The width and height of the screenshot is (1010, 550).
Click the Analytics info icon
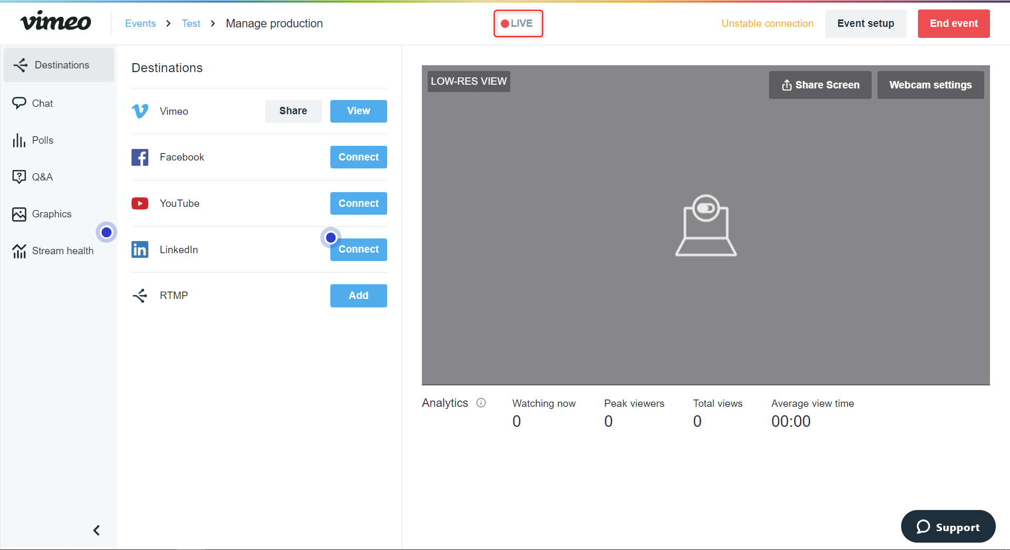click(x=481, y=403)
